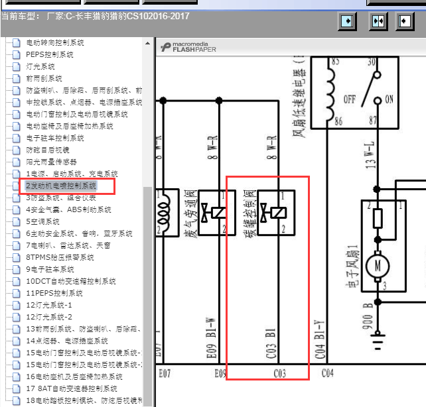The image size is (426, 407).
Task: Click the ON contact of fan relay
Action: tap(378, 101)
